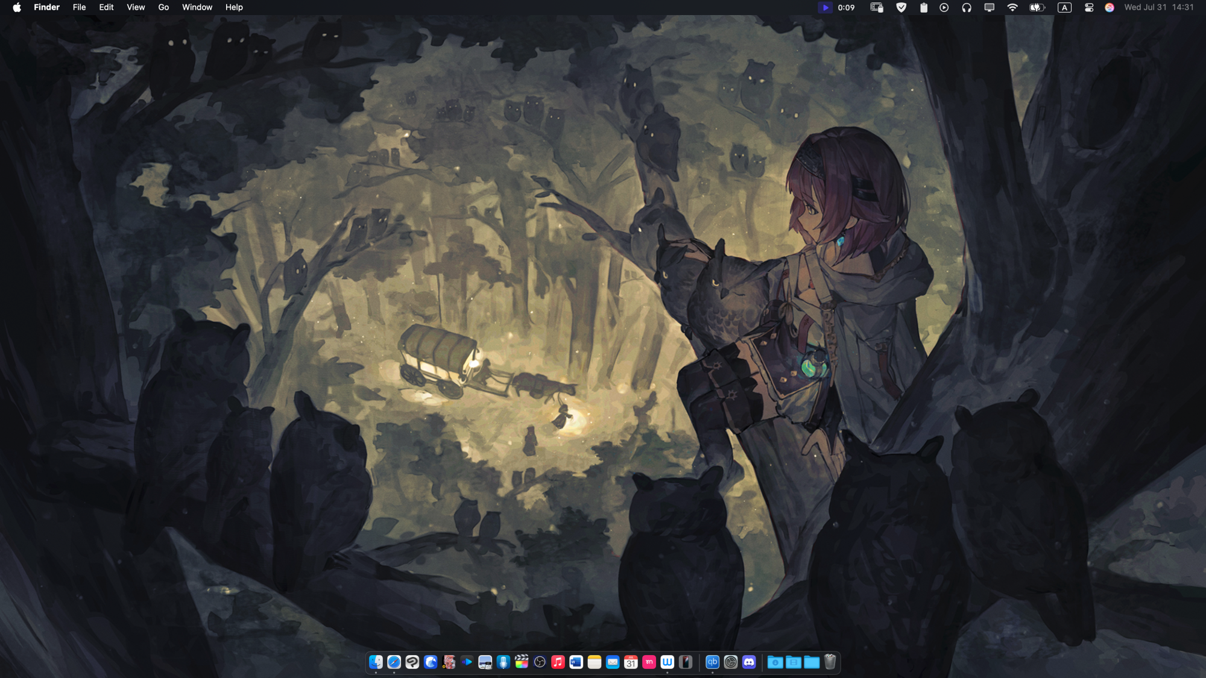
Task: Open the File menu
Action: [x=79, y=8]
